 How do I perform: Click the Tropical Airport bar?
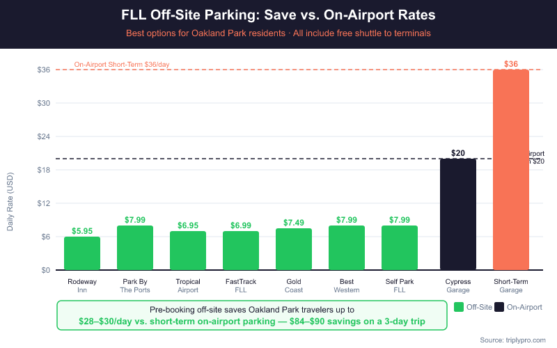pyautogui.click(x=188, y=251)
